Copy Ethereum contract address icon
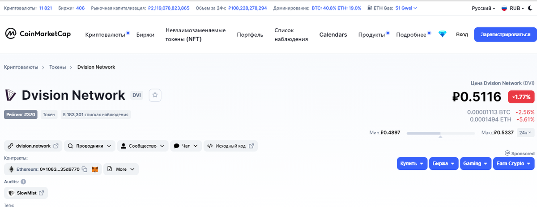The width and height of the screenshot is (537, 207). [84, 169]
